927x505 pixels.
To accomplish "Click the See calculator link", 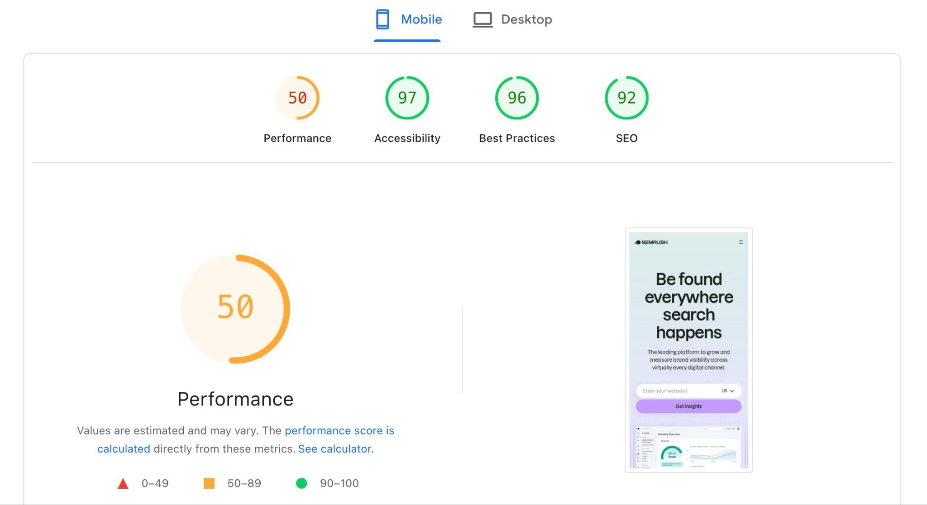I will [334, 448].
